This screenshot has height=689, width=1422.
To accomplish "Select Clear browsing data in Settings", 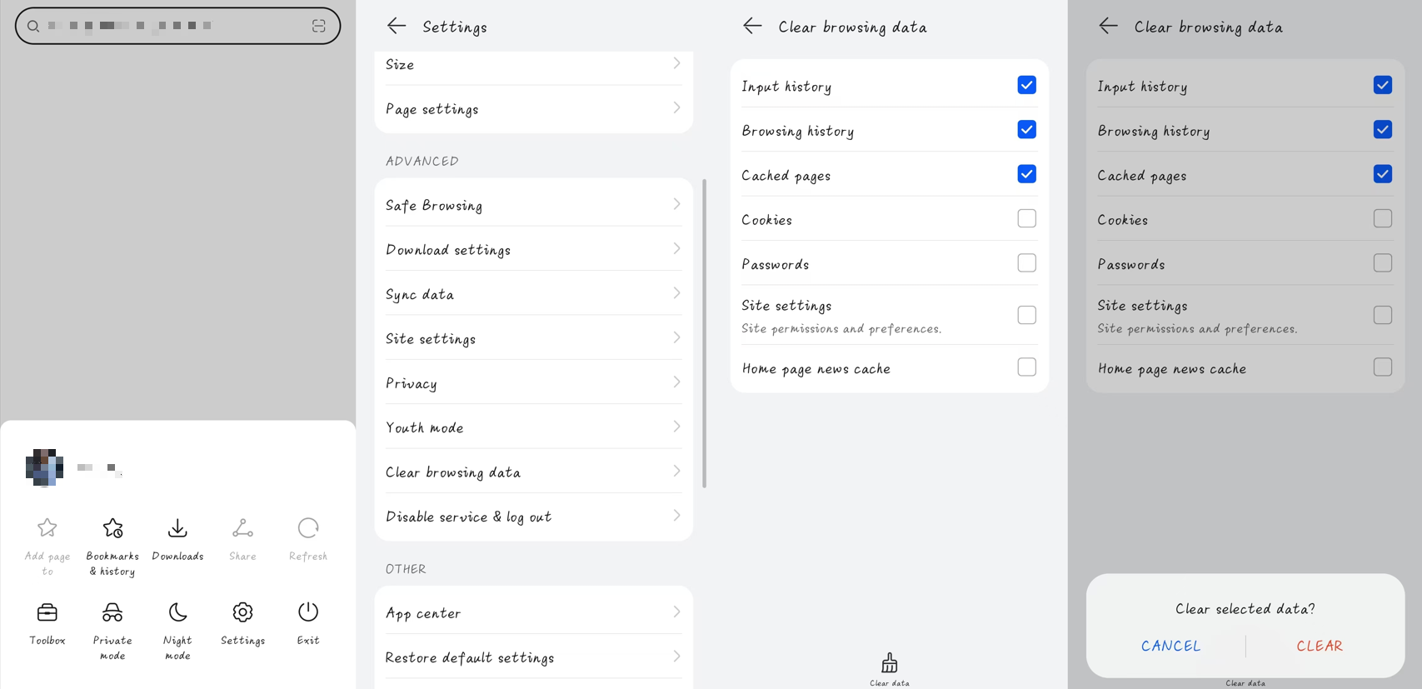I will [x=533, y=472].
